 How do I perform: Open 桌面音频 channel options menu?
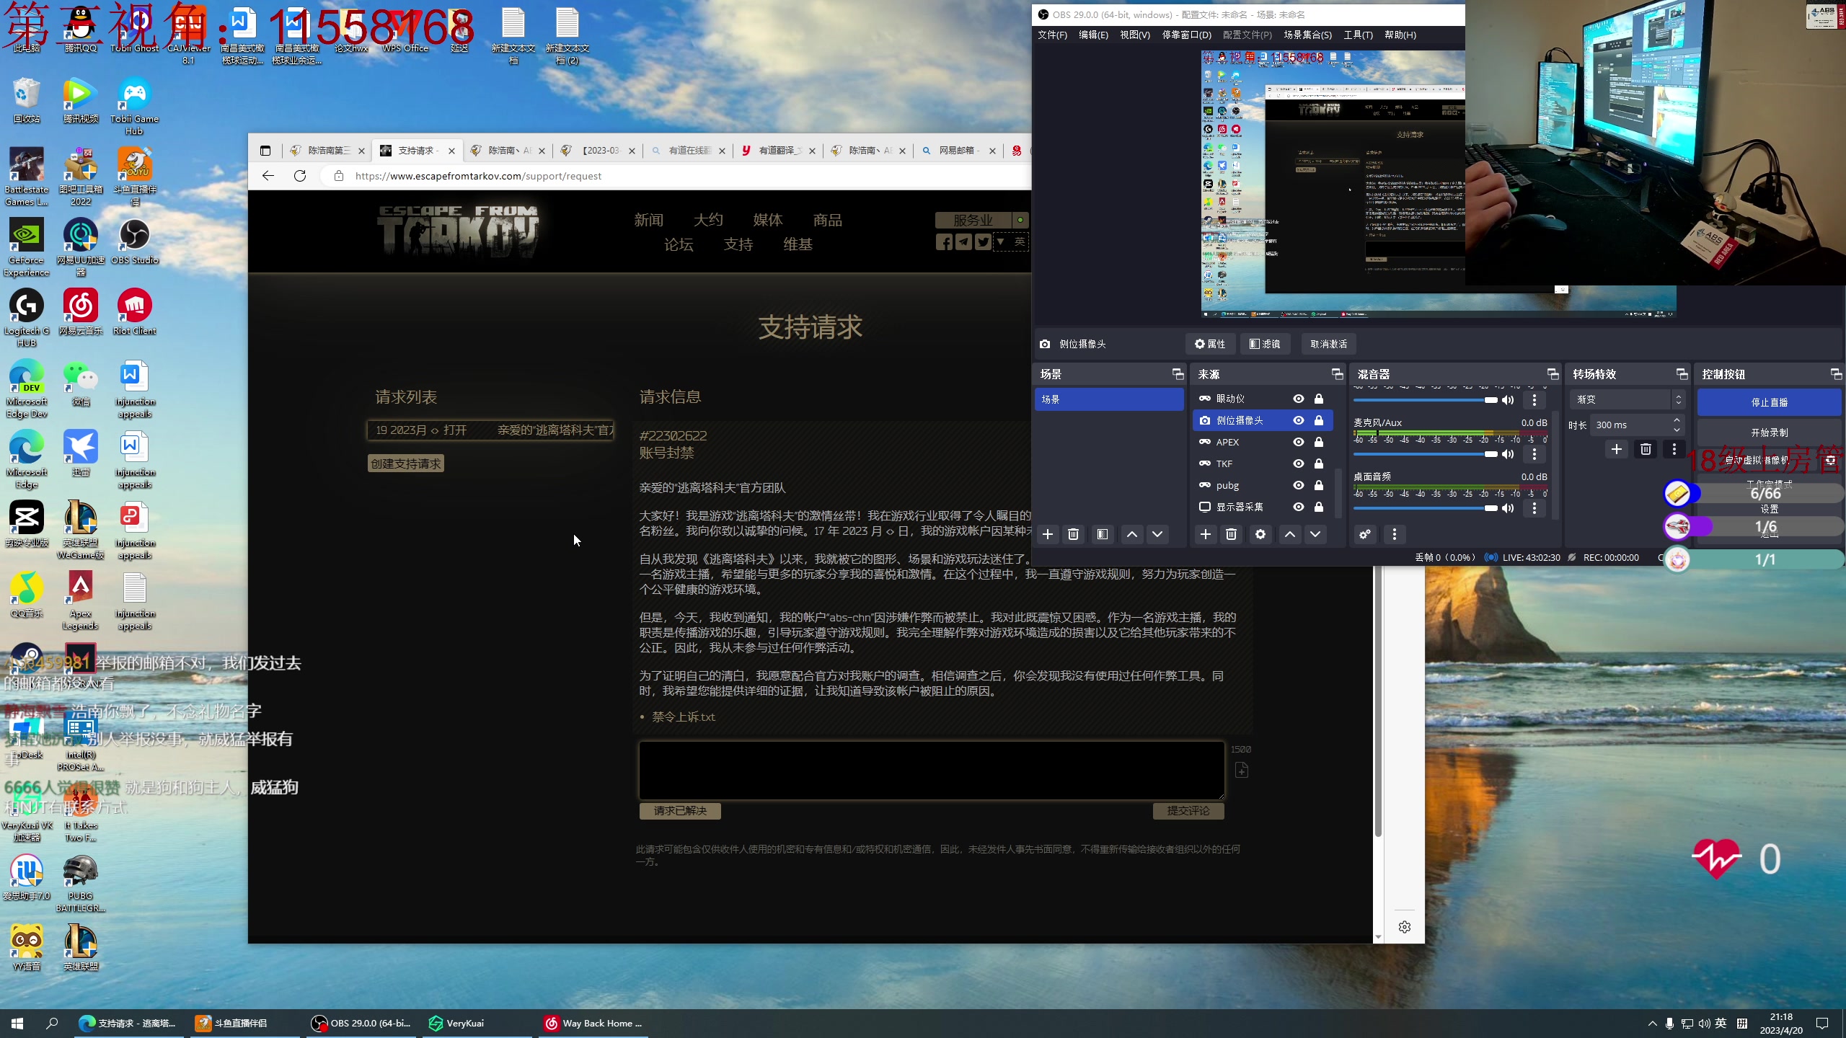coord(1534,508)
